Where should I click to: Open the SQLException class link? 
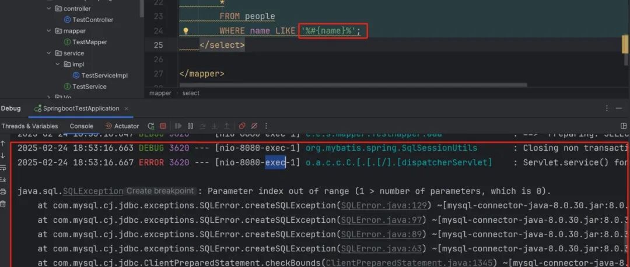tap(93, 191)
